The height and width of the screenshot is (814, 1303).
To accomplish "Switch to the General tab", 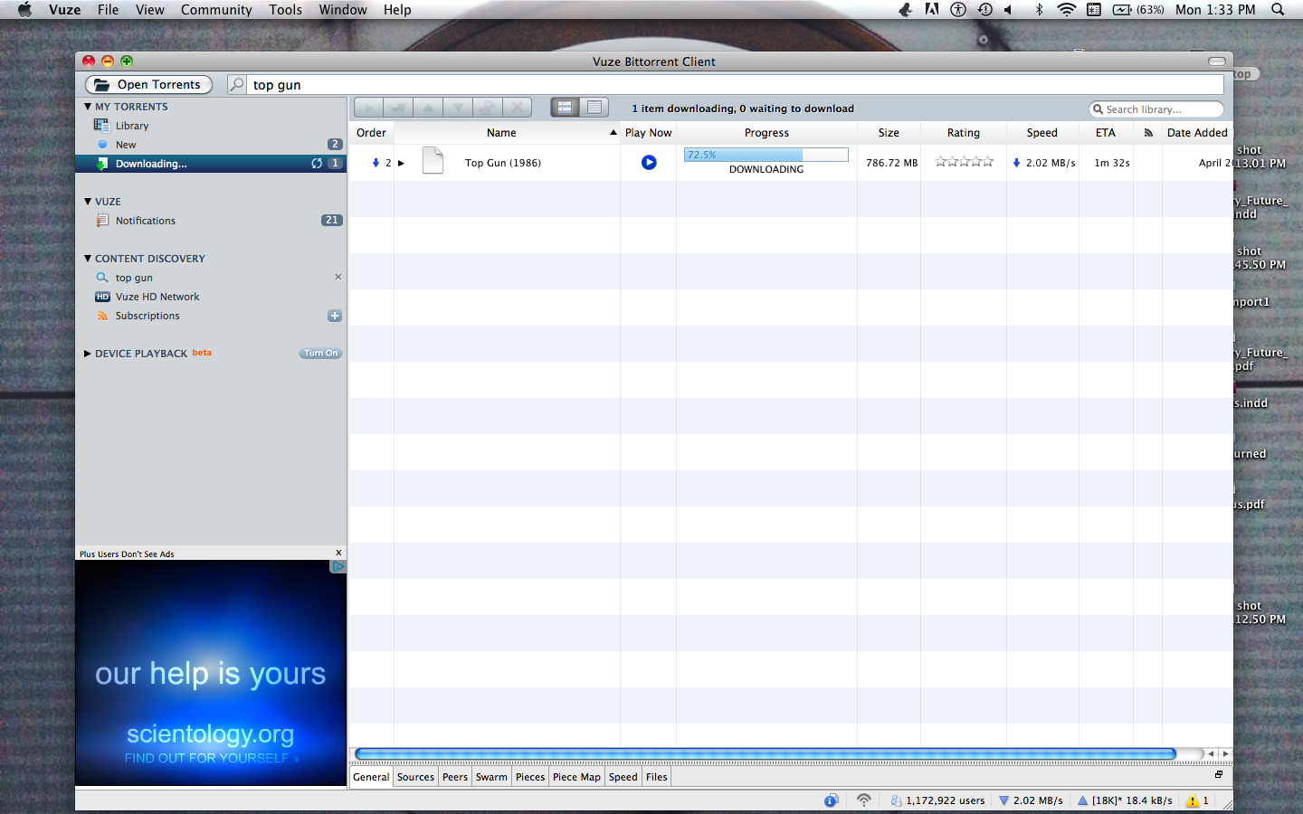I will (x=371, y=777).
